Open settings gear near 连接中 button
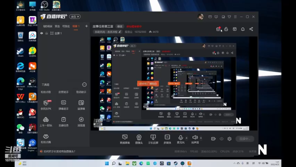This screenshot has height=167, width=296. [229, 139]
